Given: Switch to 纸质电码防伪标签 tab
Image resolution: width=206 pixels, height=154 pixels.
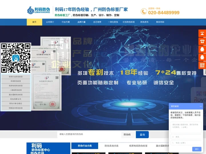Looking at the screenshot, I should (138, 146).
